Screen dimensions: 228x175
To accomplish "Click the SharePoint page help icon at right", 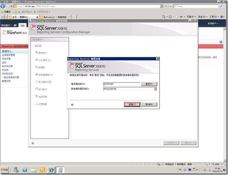I will pyautogui.click(x=221, y=42).
